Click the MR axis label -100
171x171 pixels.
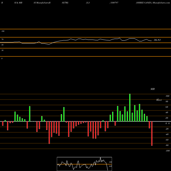(168, 151)
